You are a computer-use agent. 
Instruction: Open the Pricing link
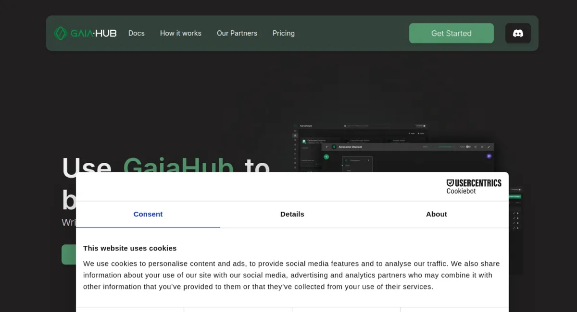tap(284, 33)
